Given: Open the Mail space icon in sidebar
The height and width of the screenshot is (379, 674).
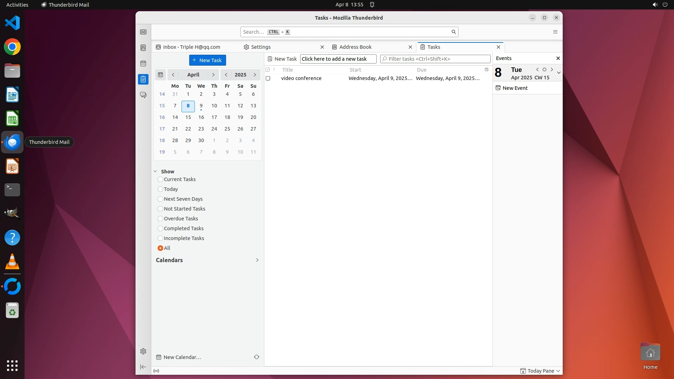Looking at the screenshot, I should [143, 32].
